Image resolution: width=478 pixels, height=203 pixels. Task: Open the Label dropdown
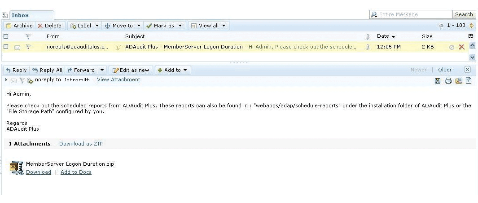(x=84, y=26)
